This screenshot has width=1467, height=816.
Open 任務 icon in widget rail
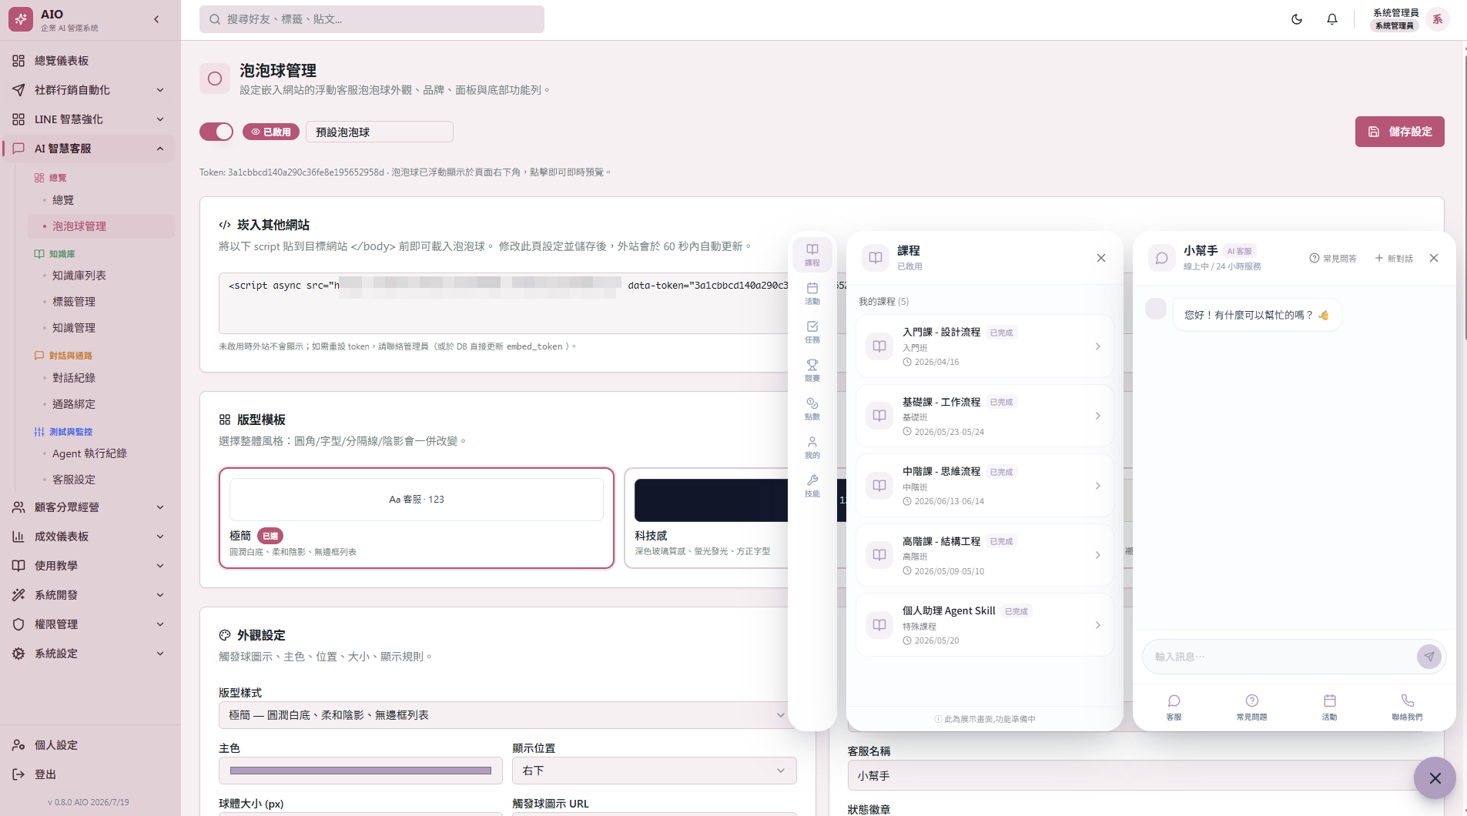[812, 332]
